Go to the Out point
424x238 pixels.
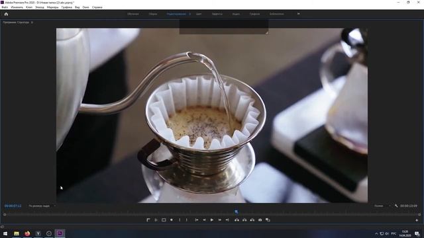227,220
